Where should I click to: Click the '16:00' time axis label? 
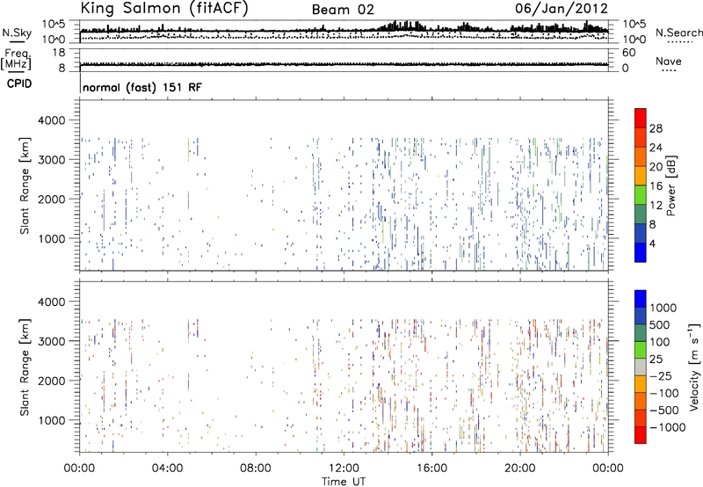pyautogui.click(x=431, y=469)
